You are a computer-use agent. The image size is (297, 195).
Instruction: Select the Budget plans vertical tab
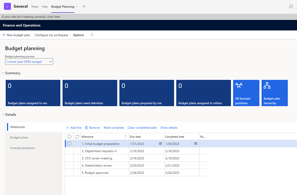(19, 137)
